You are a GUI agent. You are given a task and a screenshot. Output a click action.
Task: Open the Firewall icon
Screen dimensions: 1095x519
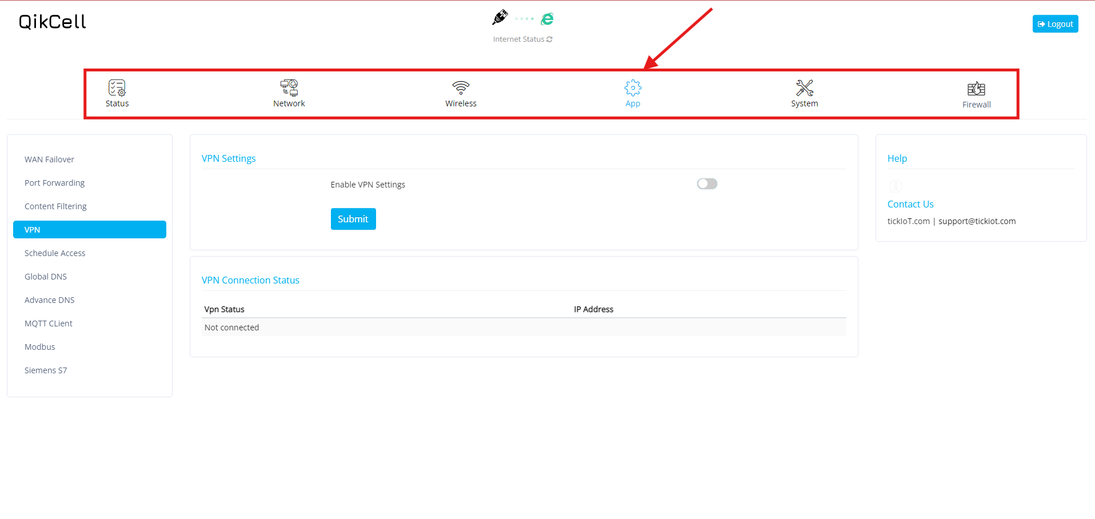click(976, 89)
